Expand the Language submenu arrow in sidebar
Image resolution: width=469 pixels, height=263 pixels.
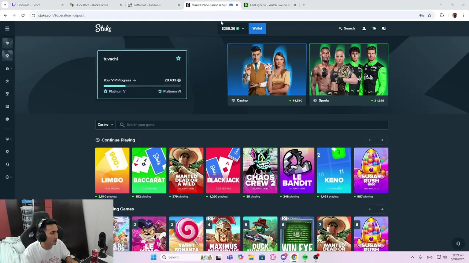pos(11,177)
